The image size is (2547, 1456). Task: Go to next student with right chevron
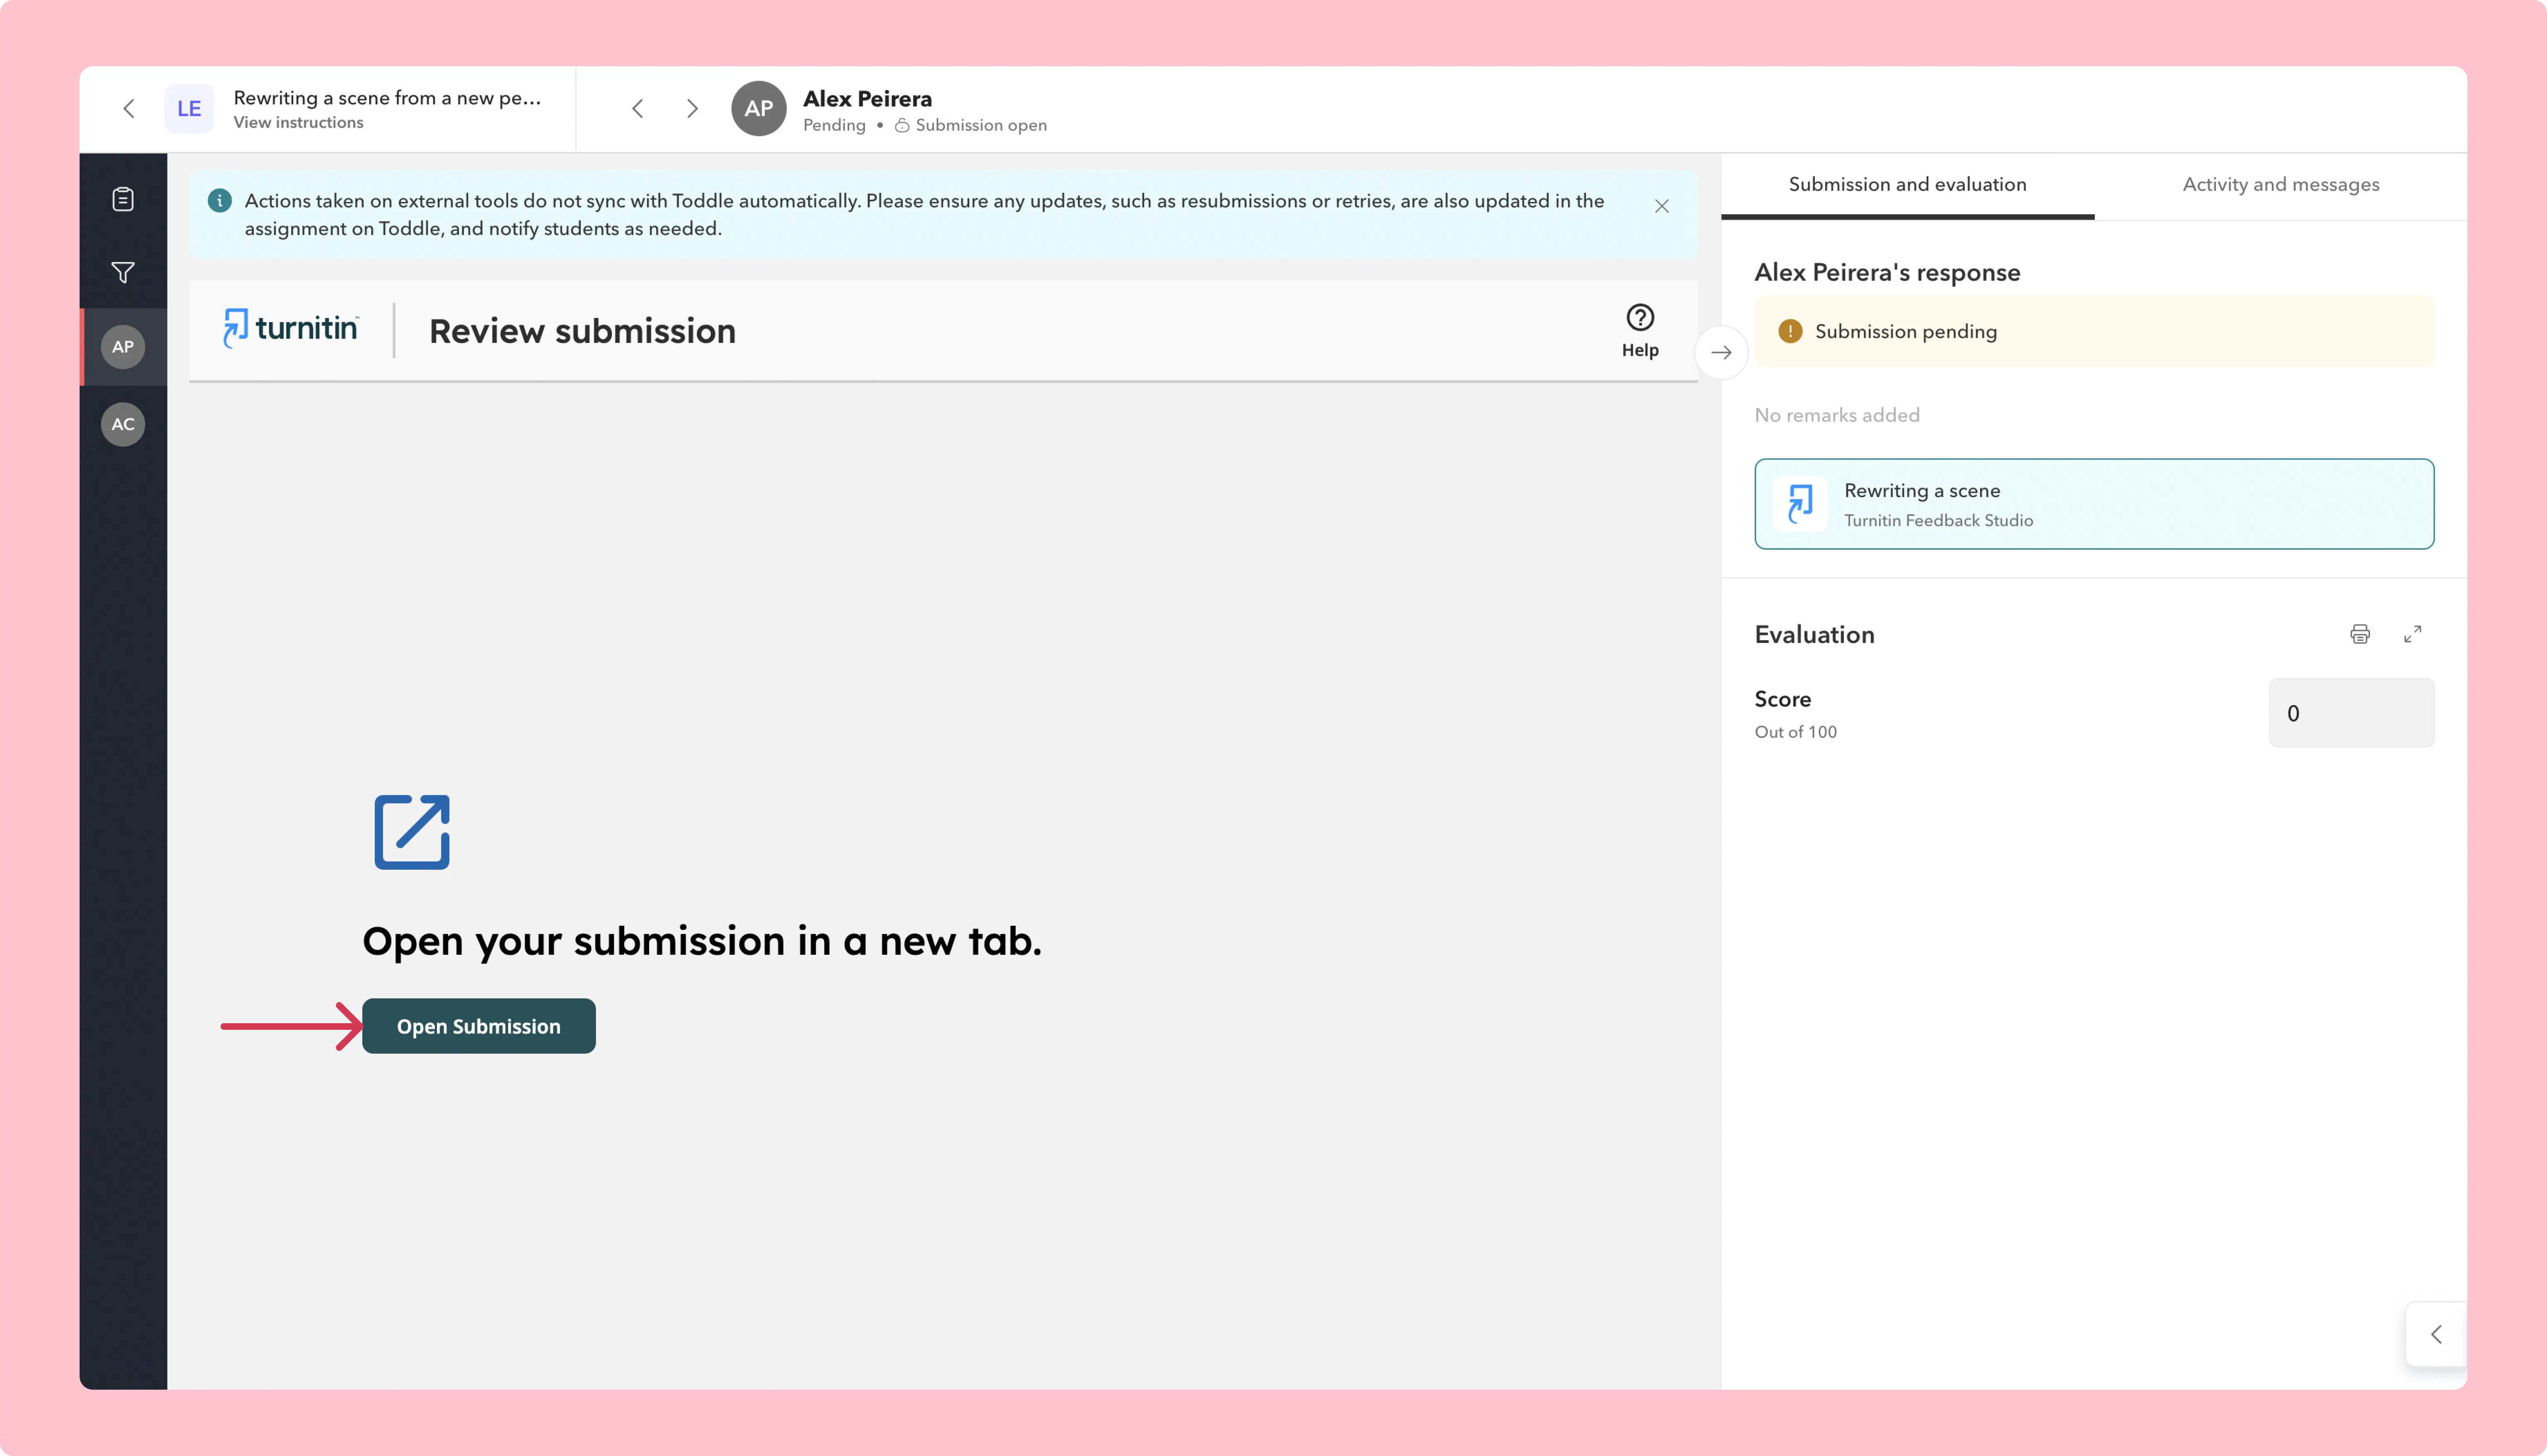point(692,108)
